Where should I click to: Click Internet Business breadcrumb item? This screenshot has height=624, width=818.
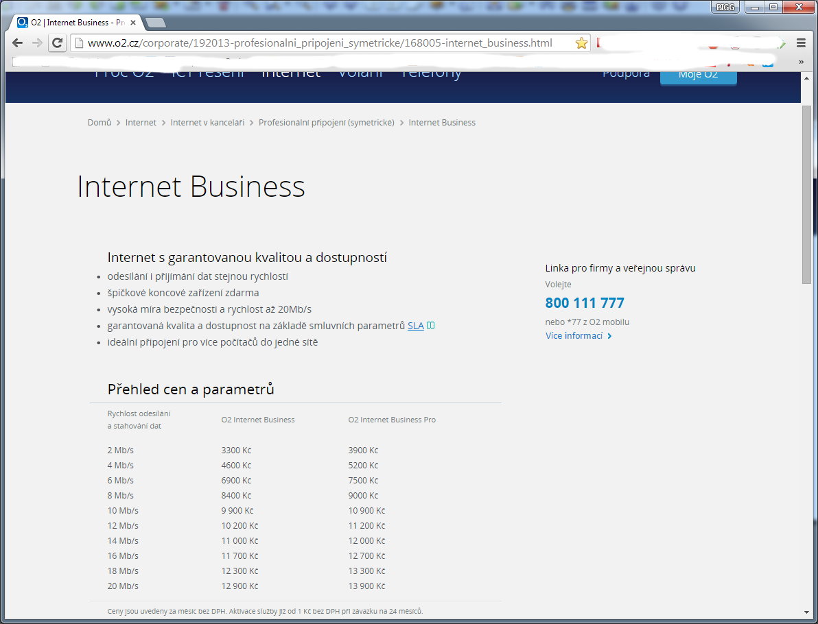[442, 123]
